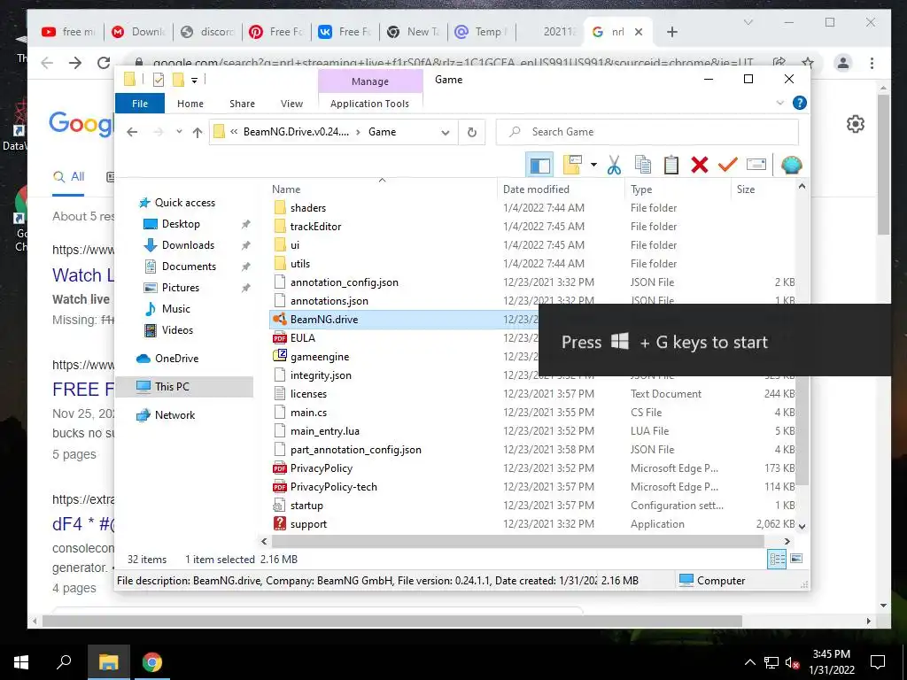
Task: Click the All search tab in Google
Action: coord(68,177)
